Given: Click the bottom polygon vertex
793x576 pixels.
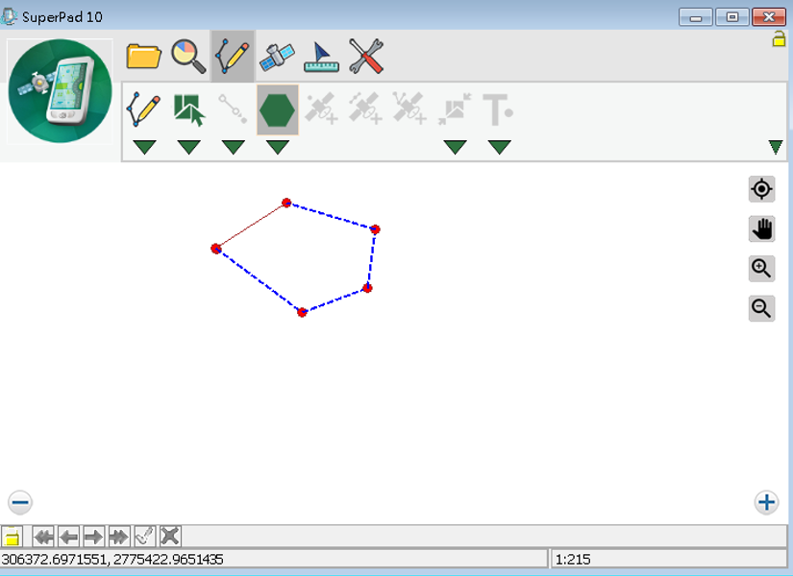Looking at the screenshot, I should pyautogui.click(x=302, y=312).
